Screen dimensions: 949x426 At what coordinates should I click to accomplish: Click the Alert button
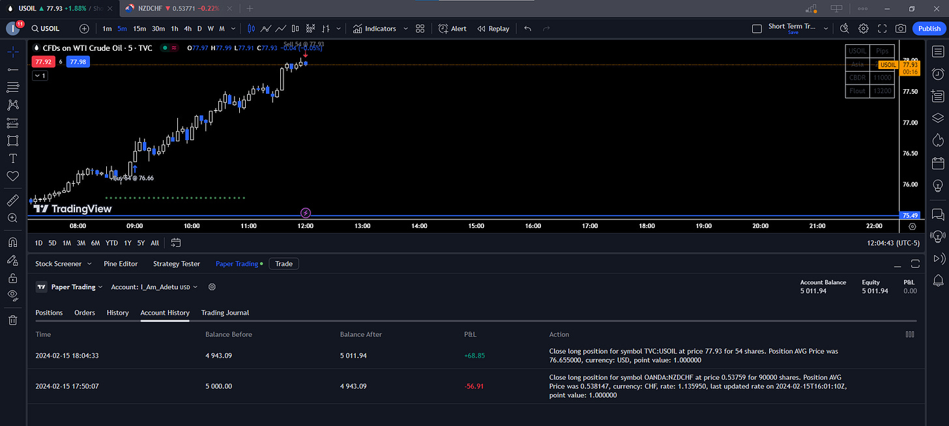pyautogui.click(x=453, y=29)
